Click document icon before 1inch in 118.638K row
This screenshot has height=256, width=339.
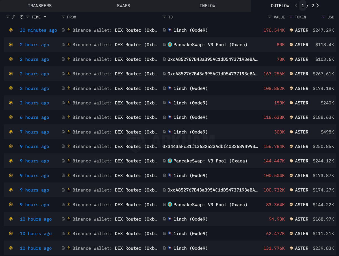pos(165,117)
